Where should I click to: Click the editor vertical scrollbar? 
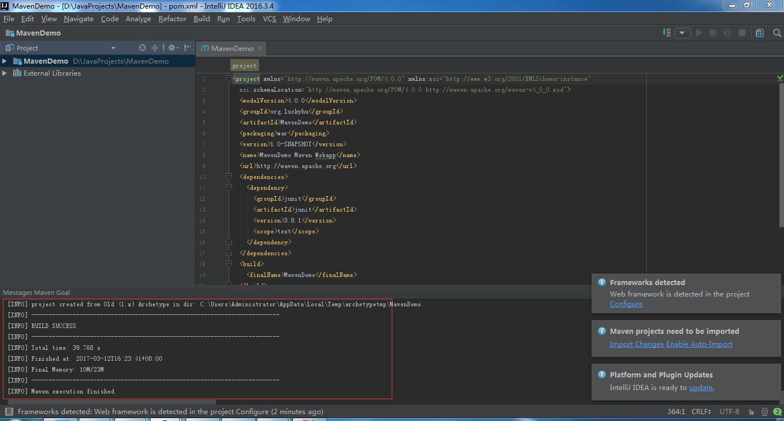tap(781, 155)
